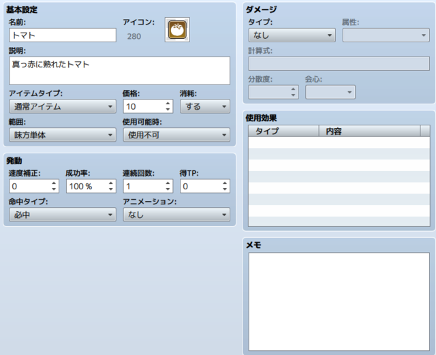Decrease 価格 with the down arrow
This screenshot has height=355, width=436.
168,109
